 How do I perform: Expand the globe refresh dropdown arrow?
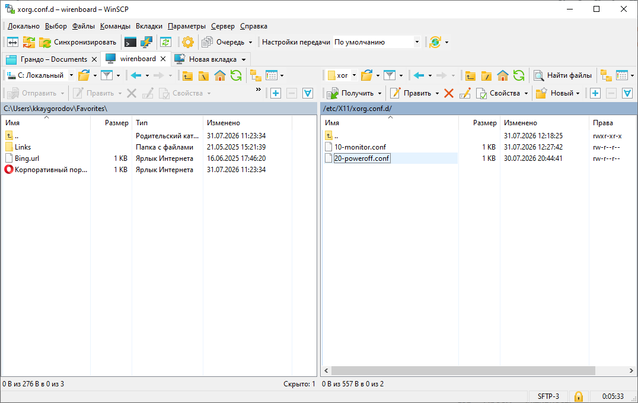[446, 42]
